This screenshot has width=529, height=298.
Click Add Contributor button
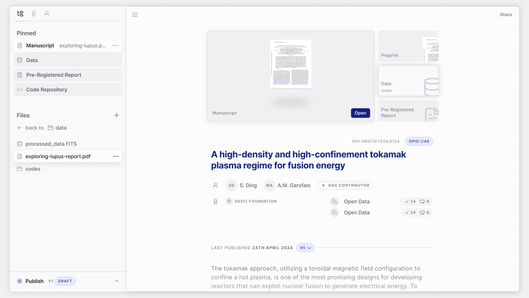tap(345, 185)
